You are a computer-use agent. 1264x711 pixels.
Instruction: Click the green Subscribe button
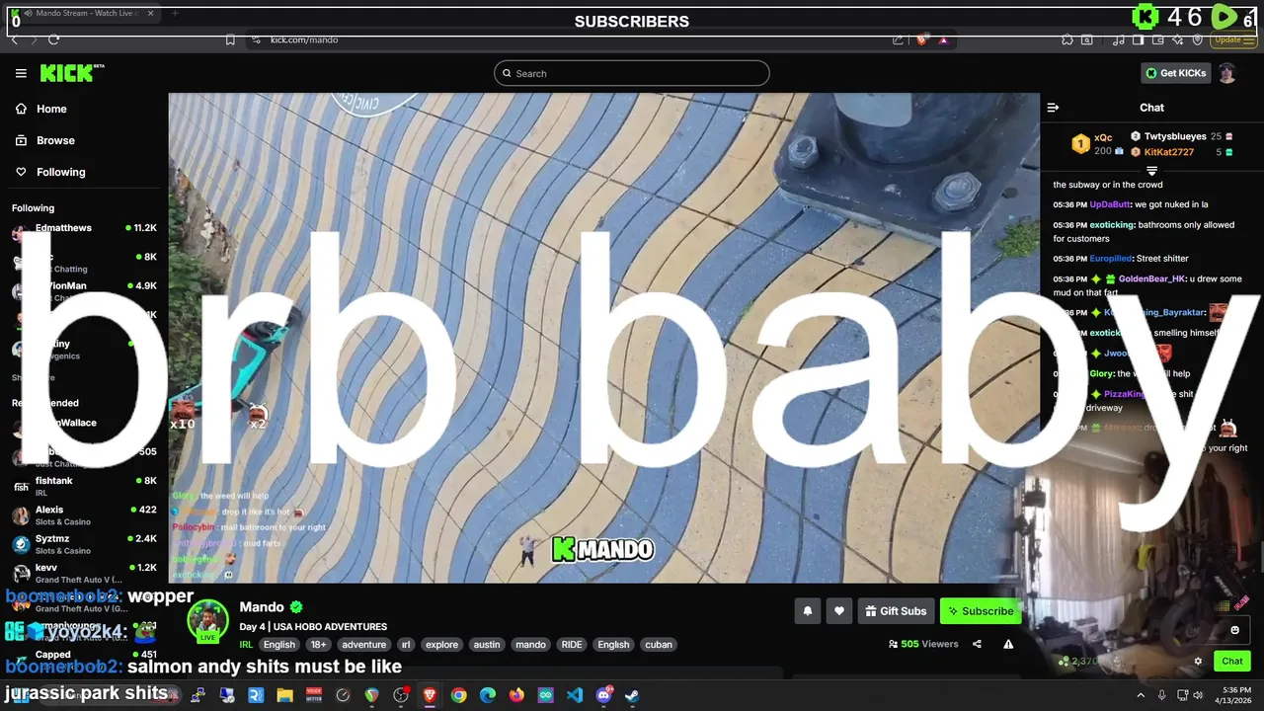(981, 611)
